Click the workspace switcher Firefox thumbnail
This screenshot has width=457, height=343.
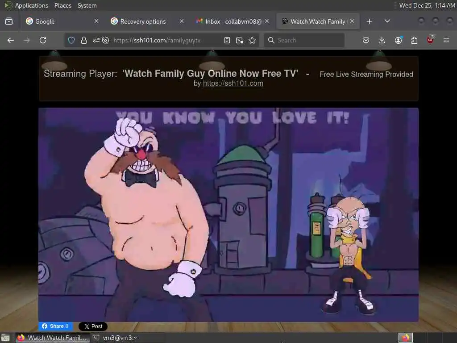406,338
